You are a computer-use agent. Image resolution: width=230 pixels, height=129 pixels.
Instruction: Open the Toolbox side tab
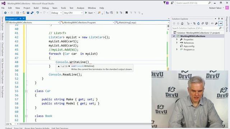pyautogui.click(x=3, y=37)
